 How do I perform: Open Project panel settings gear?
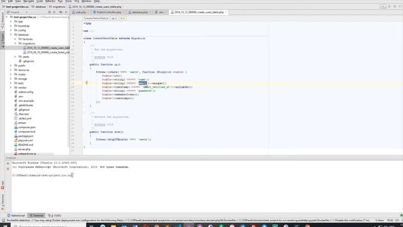60,13
